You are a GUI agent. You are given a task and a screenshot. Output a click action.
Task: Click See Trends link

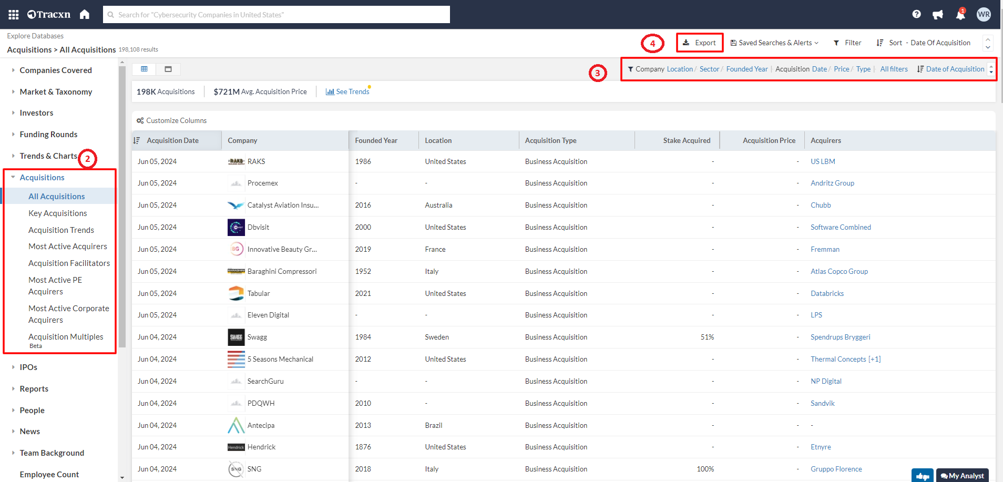347,91
